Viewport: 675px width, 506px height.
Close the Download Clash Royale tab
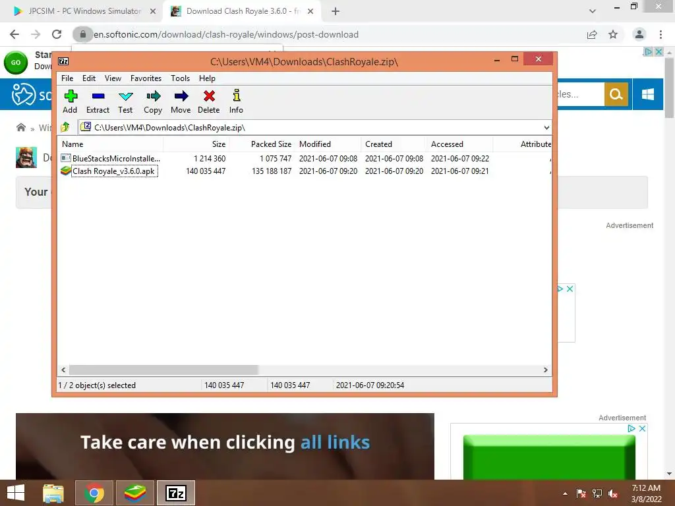pos(310,12)
